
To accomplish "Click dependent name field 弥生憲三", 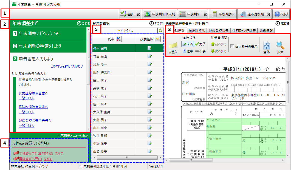I will click(225, 139).
